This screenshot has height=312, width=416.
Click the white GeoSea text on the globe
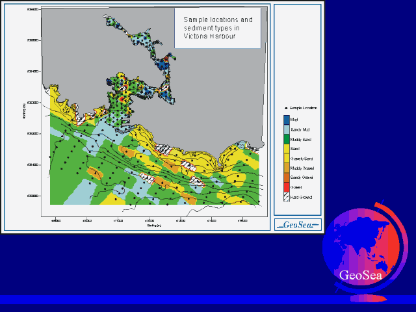point(361,274)
